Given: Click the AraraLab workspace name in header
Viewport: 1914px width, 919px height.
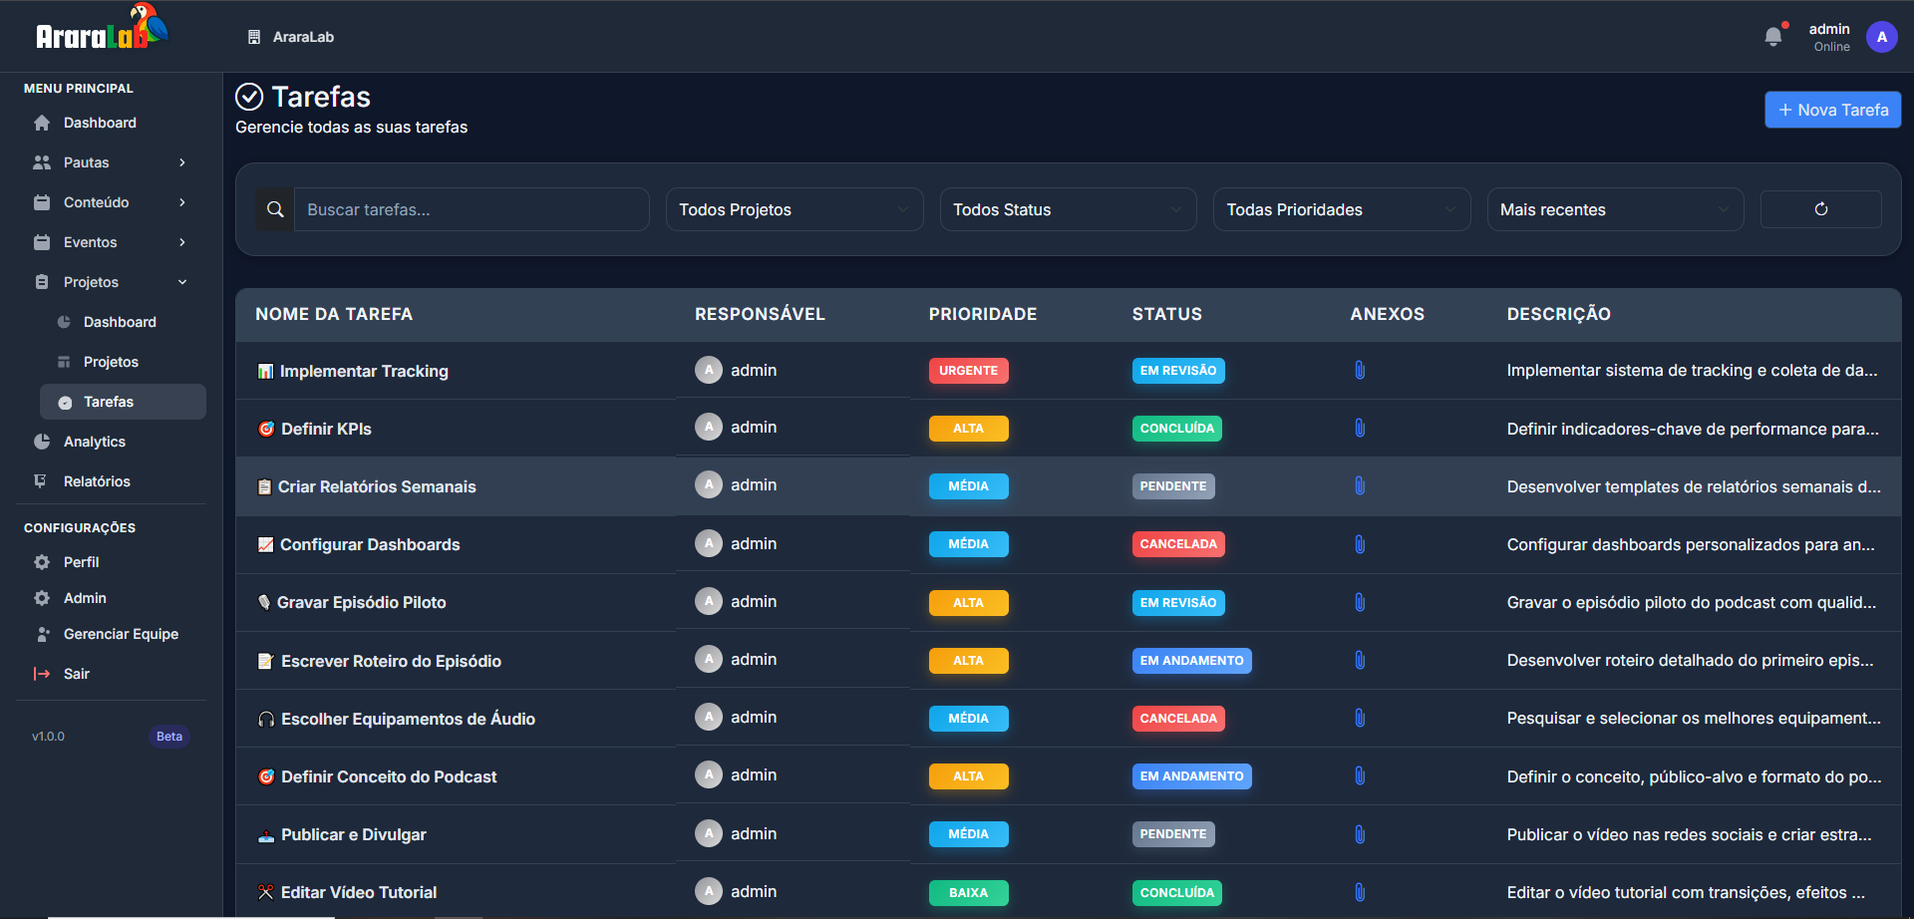Looking at the screenshot, I should pyautogui.click(x=303, y=37).
